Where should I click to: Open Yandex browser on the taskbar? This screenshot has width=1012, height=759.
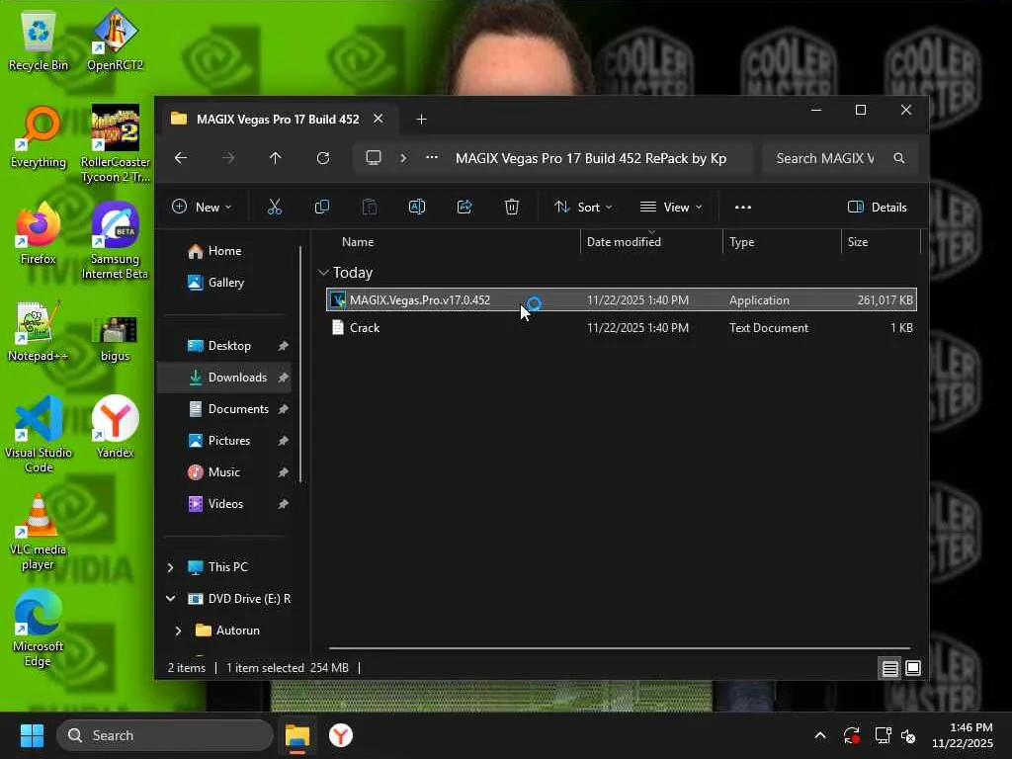pos(341,735)
